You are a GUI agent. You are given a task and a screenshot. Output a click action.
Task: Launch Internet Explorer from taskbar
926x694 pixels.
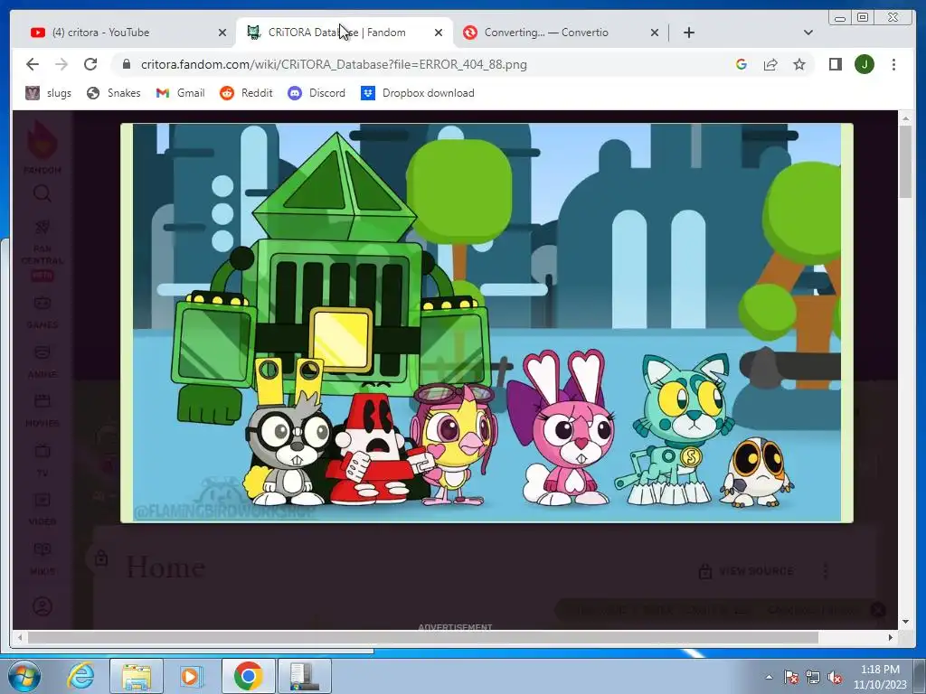point(80,676)
